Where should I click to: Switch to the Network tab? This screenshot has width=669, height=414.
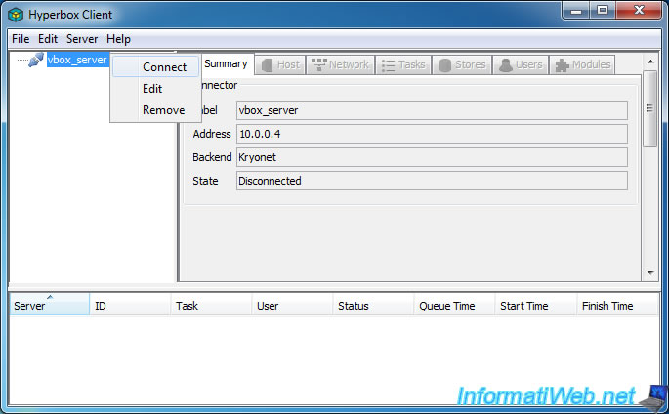click(340, 64)
